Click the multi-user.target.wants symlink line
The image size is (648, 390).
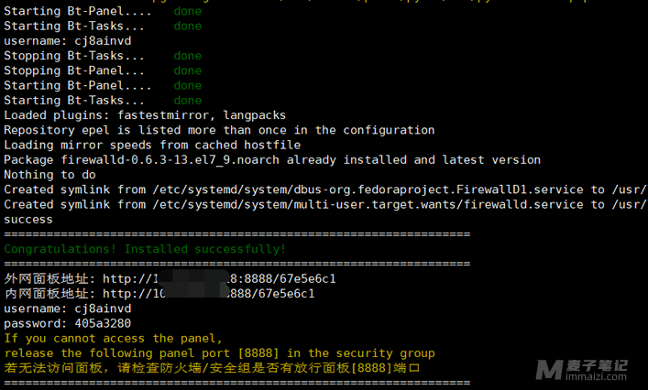tap(324, 205)
